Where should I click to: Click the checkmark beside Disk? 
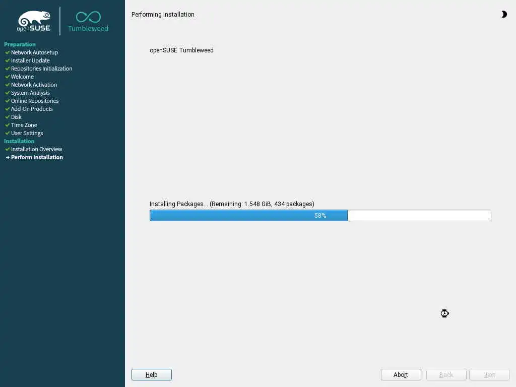click(x=7, y=117)
